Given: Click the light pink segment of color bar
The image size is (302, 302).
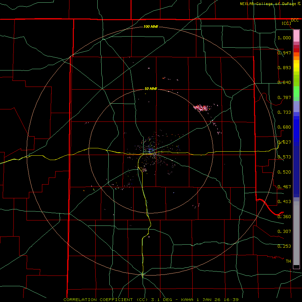Looking at the screenshot, I should pyautogui.click(x=296, y=36).
